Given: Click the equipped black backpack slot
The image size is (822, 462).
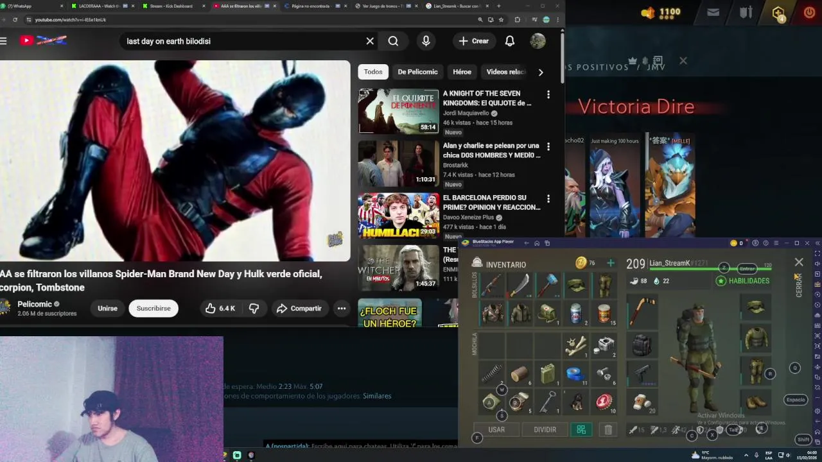Looking at the screenshot, I should [642, 345].
